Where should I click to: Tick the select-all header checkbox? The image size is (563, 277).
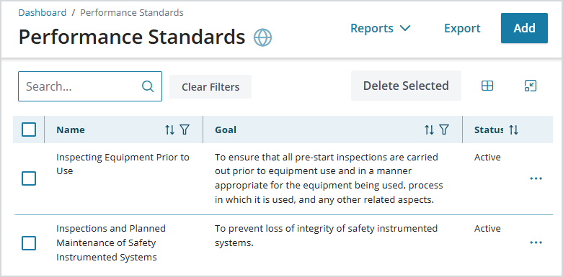coord(29,130)
